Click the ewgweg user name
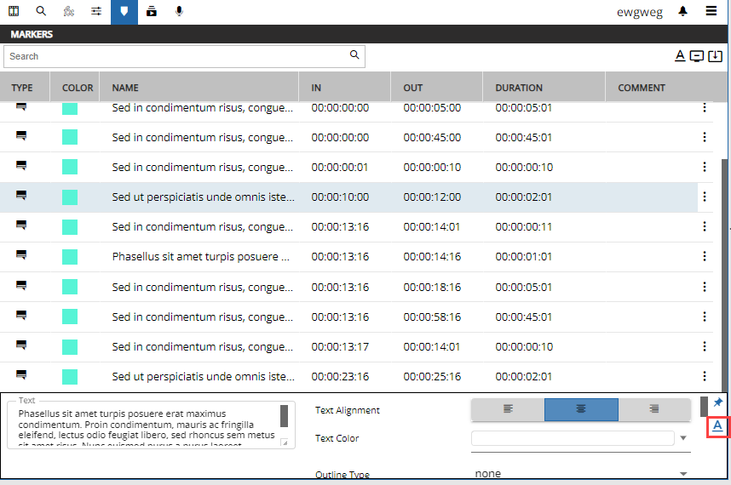 (x=639, y=13)
